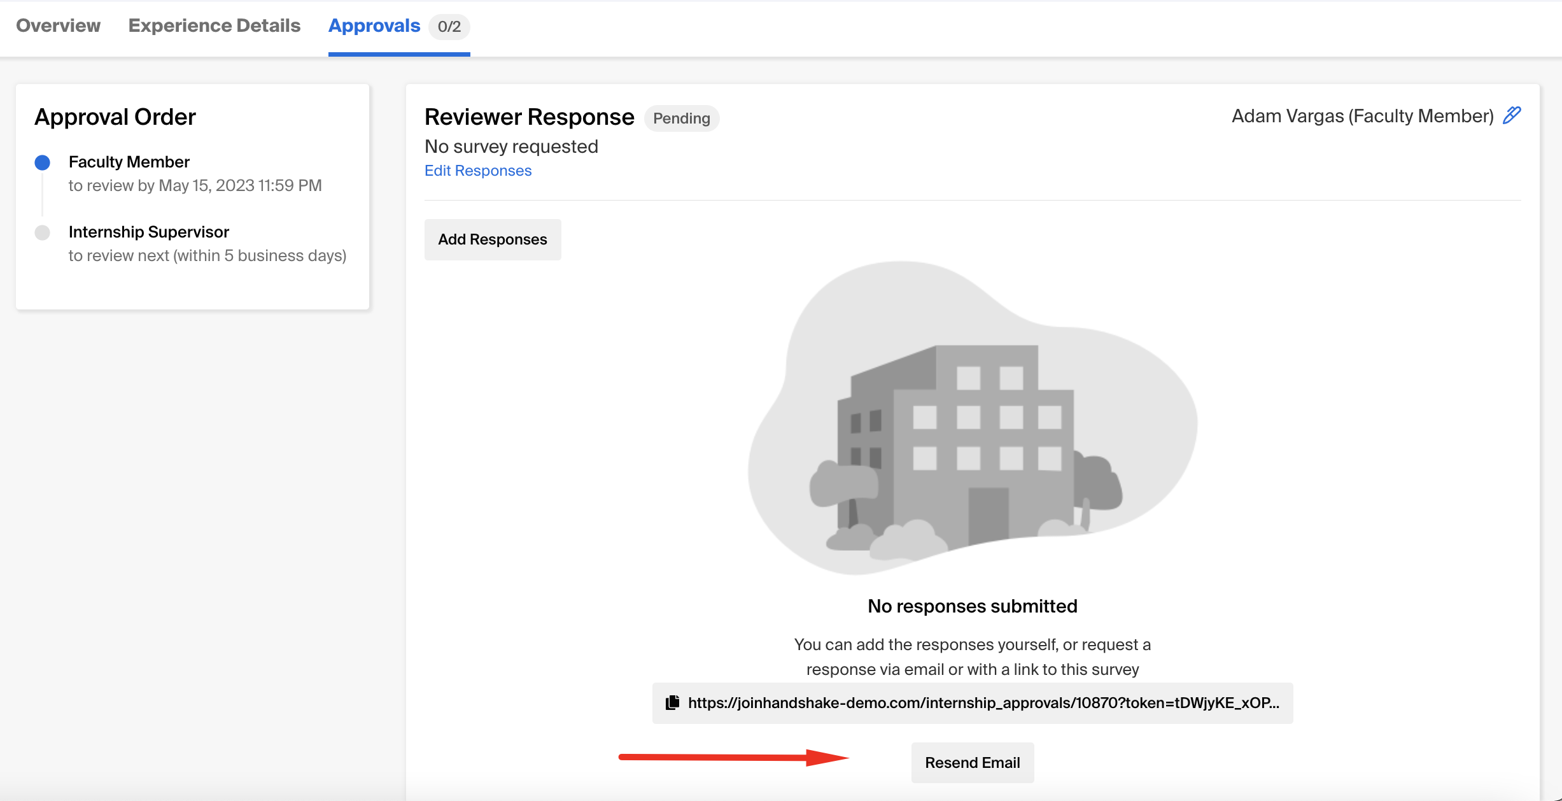Copy survey link using the clipboard icon
This screenshot has width=1562, height=801.
coord(672,703)
